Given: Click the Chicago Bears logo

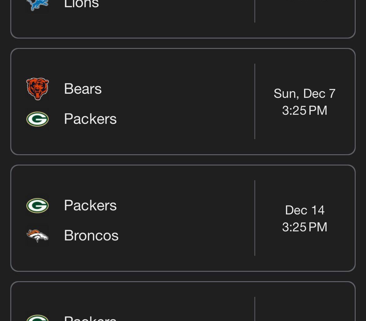Looking at the screenshot, I should tap(38, 89).
